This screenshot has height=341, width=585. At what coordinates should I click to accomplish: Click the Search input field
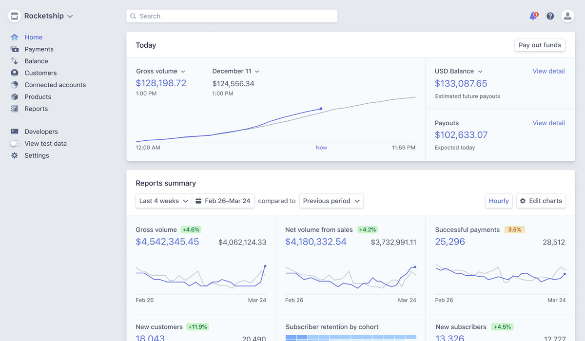pyautogui.click(x=232, y=16)
